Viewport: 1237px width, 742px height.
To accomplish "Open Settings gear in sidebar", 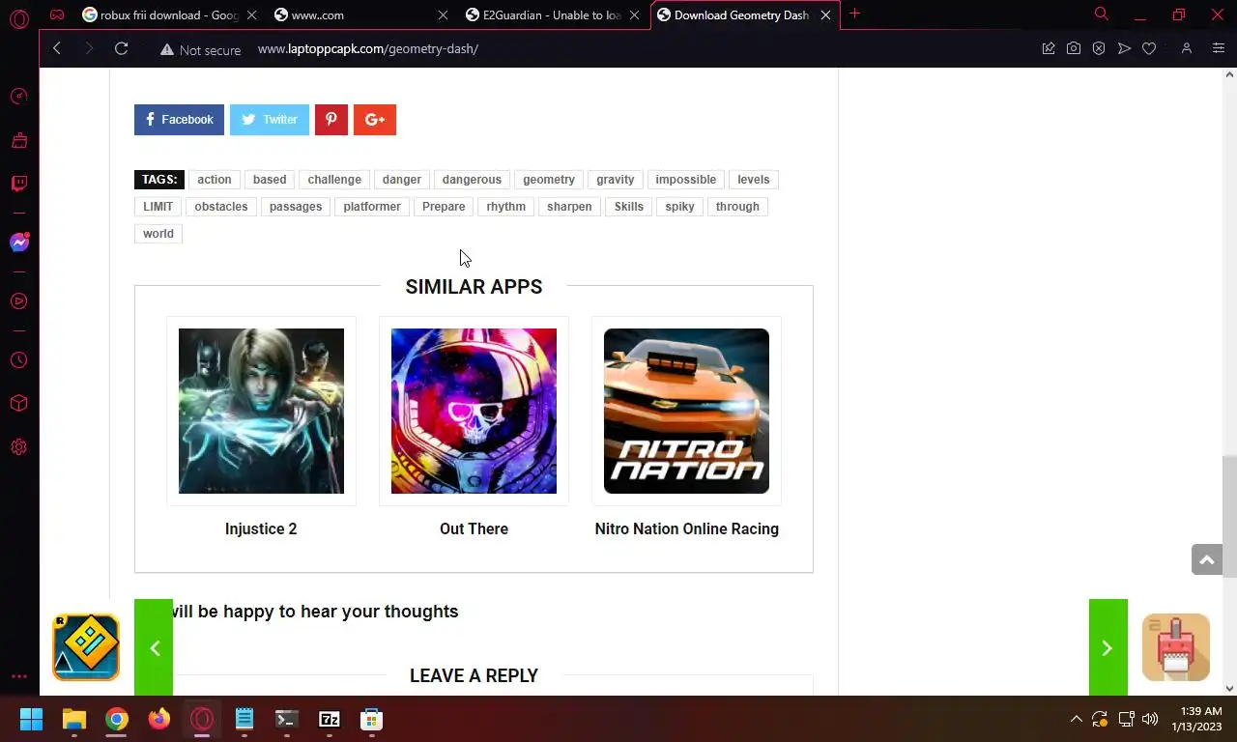I will click(19, 447).
